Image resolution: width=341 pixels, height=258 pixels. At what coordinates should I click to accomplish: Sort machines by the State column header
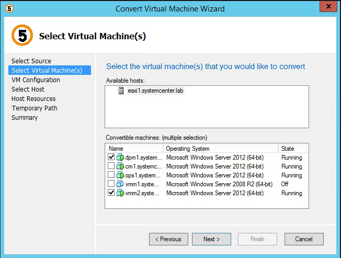point(293,149)
